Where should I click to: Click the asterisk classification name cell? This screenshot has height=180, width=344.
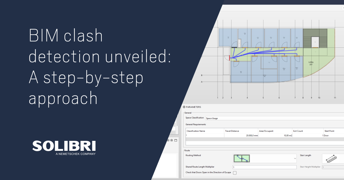tap(205, 135)
